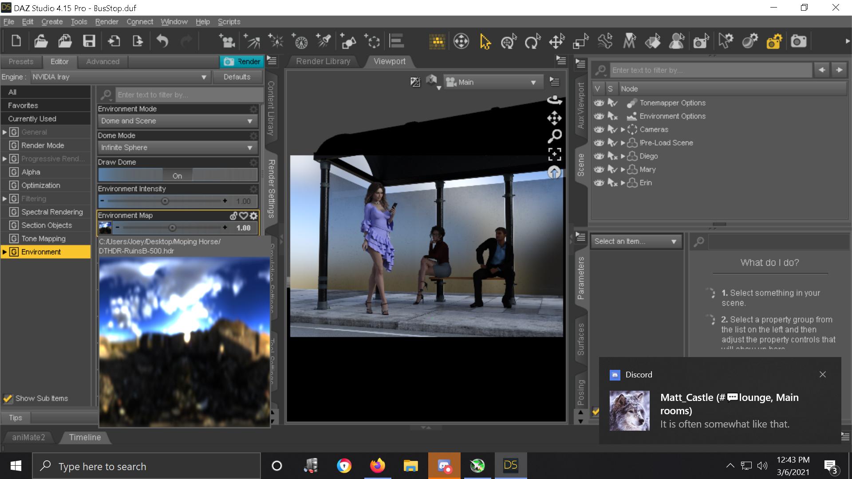Expand the Cameras tree node

[x=623, y=130]
